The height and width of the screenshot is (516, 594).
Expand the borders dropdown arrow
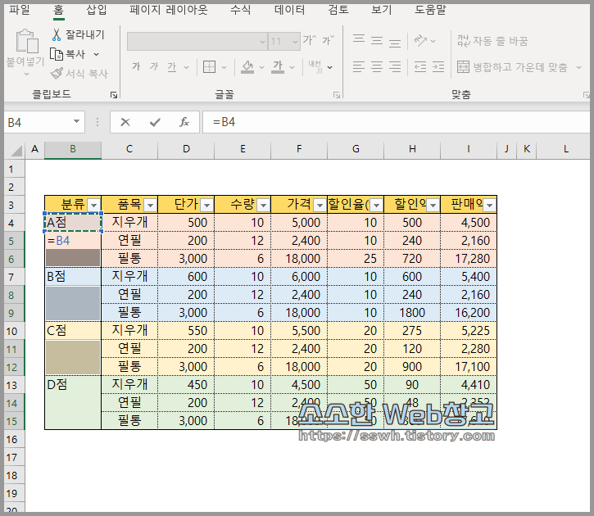224,67
